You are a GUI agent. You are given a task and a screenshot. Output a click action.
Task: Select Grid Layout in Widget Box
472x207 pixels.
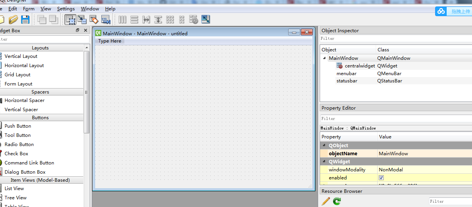tap(17, 74)
